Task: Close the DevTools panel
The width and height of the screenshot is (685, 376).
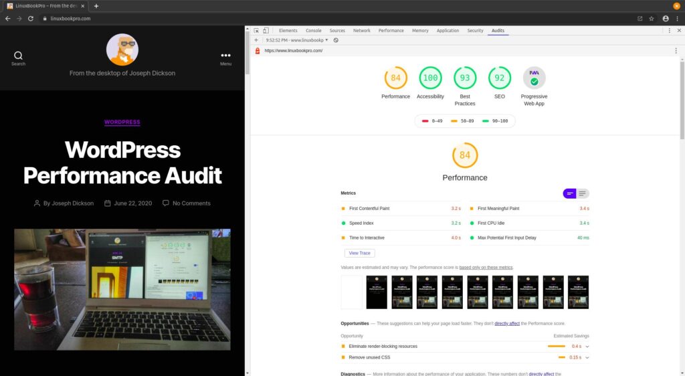Action: [679, 31]
